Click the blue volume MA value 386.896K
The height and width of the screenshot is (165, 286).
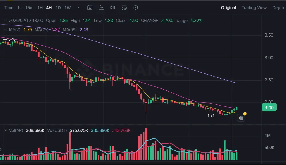[x=100, y=130]
